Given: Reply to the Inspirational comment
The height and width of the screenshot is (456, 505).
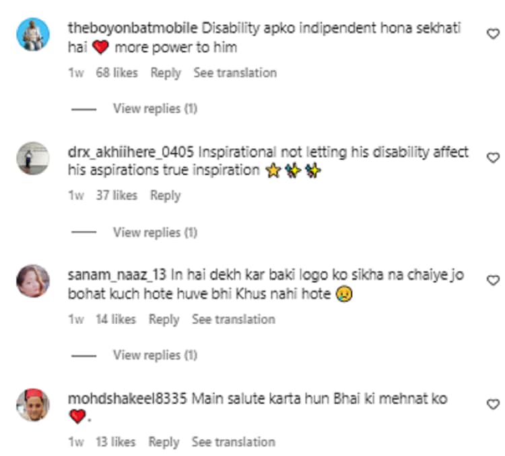Looking at the screenshot, I should point(166,196).
